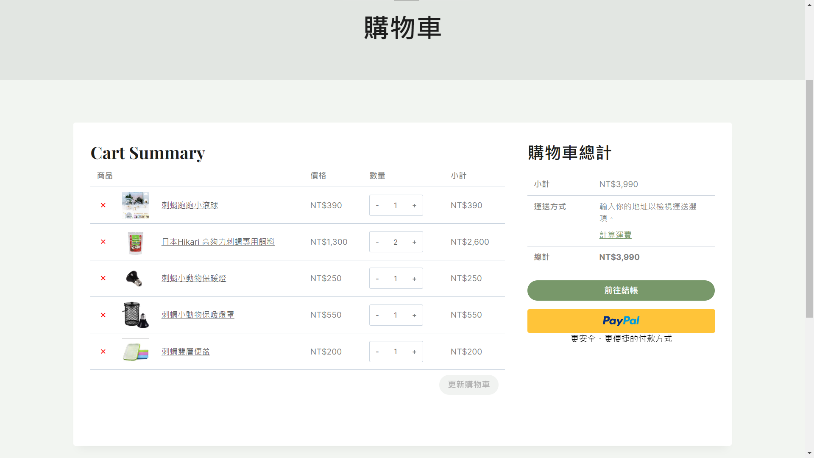Open the Hikari feed bag thumbnail
The image size is (814, 458).
[x=135, y=242]
